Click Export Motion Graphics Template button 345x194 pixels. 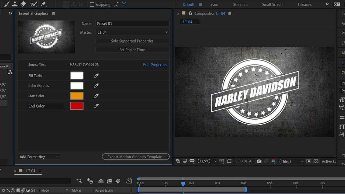tap(136, 157)
